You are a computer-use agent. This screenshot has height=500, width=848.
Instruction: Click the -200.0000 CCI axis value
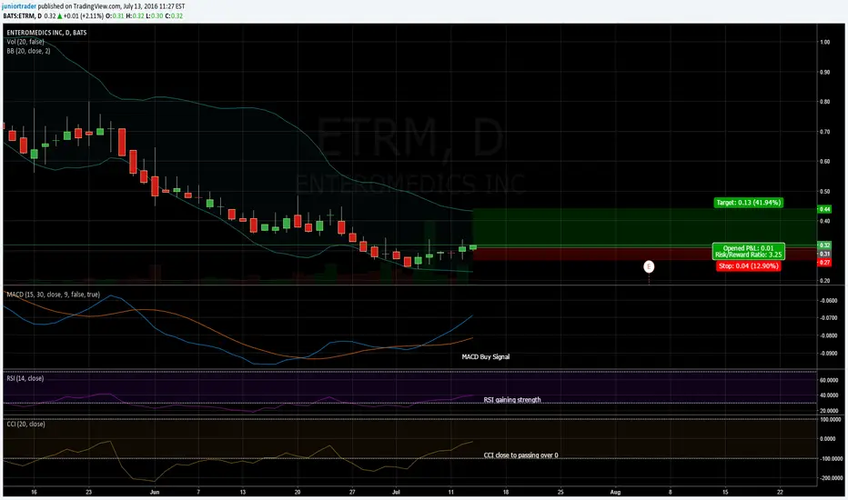click(x=830, y=478)
